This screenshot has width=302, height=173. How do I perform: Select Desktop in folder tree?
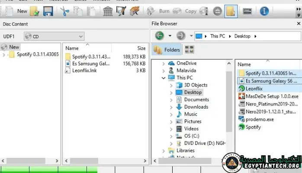tap(193, 93)
